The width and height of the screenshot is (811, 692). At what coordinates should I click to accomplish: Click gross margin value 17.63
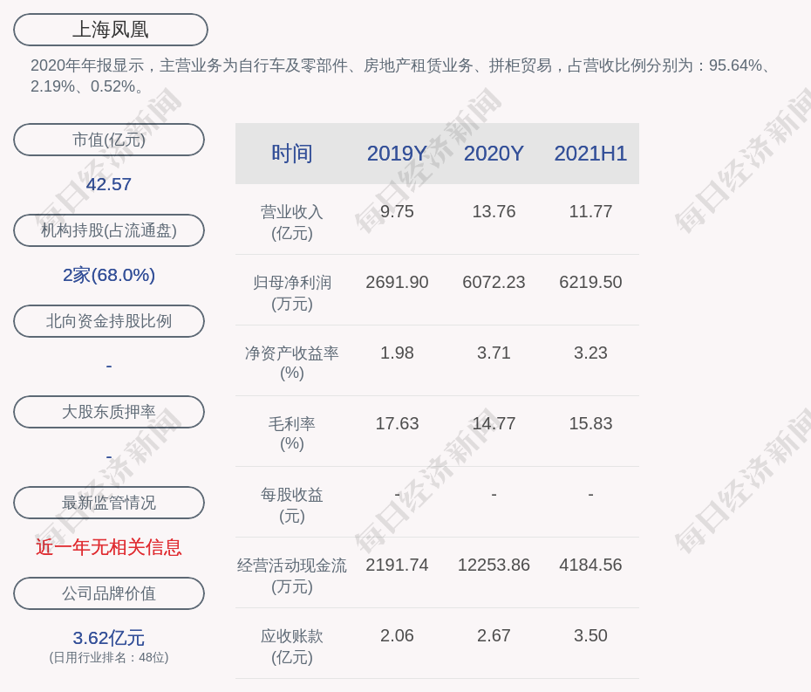point(397,423)
